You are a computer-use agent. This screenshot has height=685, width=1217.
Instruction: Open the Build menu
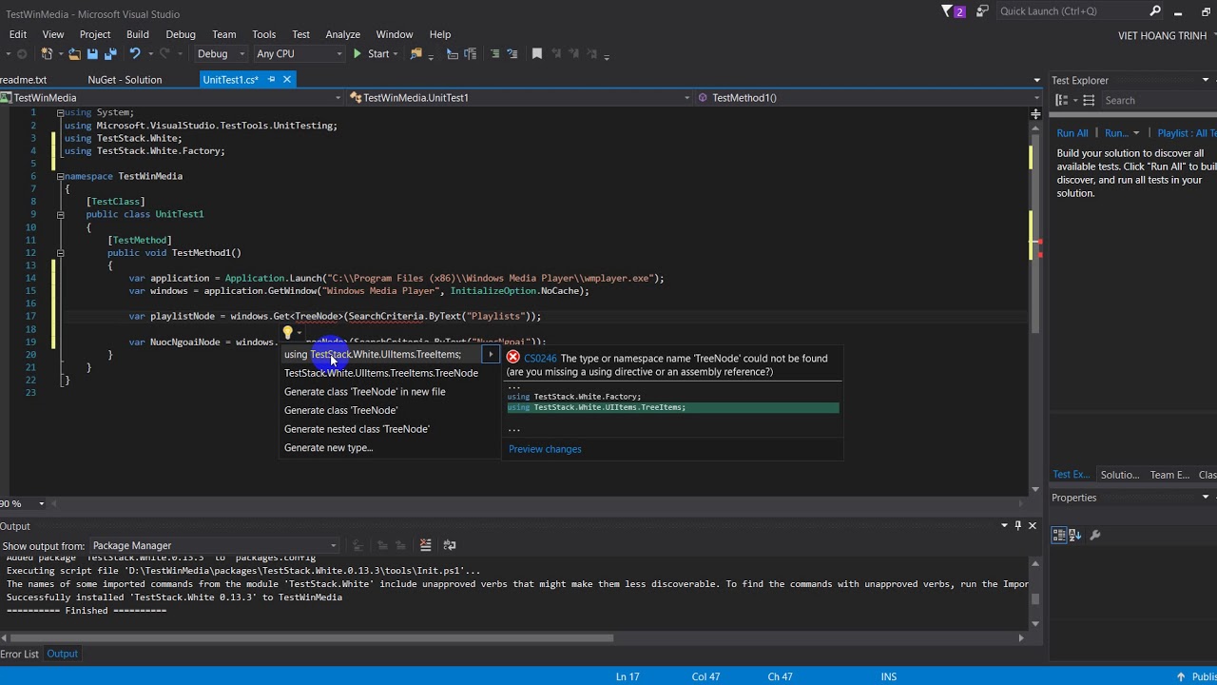coord(138,34)
